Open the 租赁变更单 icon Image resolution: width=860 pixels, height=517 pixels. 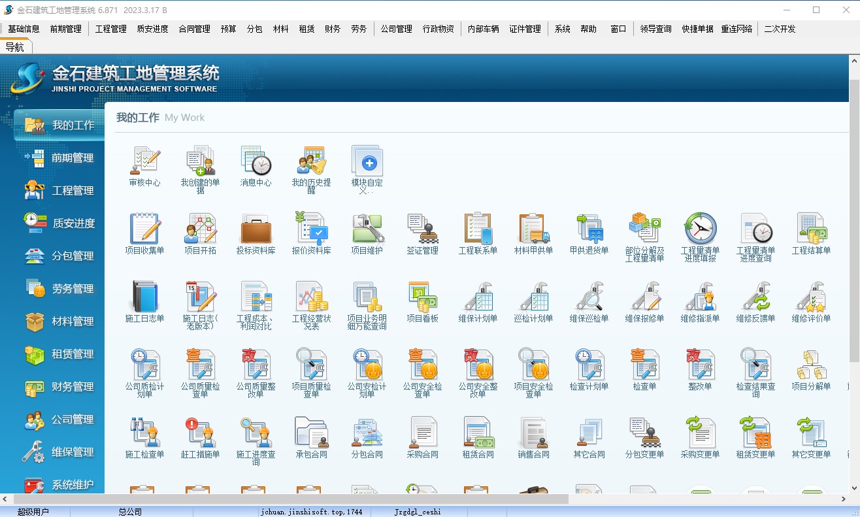click(x=755, y=433)
